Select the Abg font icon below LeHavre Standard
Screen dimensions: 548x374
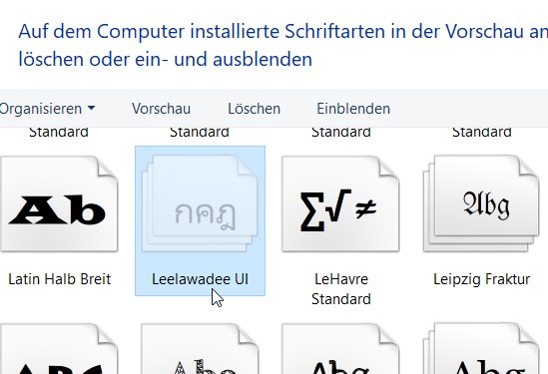click(x=340, y=349)
